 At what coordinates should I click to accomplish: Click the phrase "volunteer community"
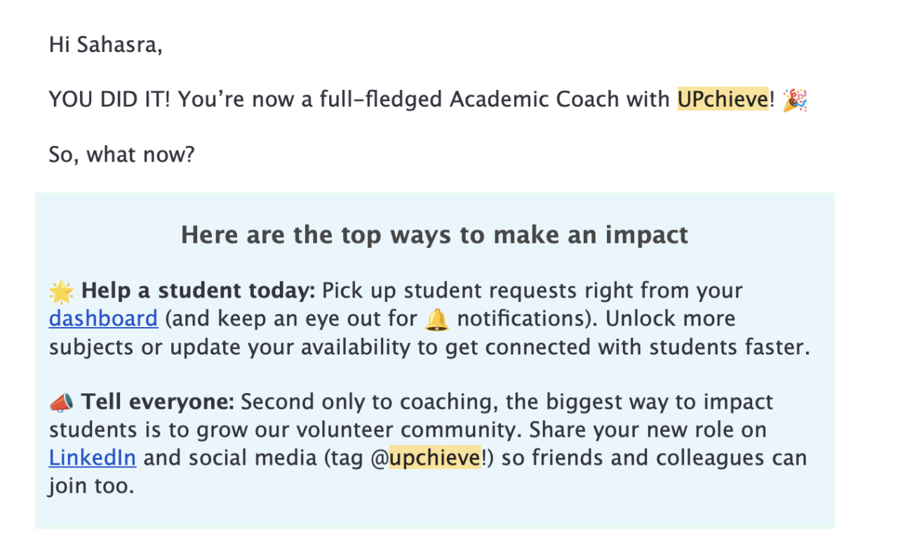click(426, 430)
